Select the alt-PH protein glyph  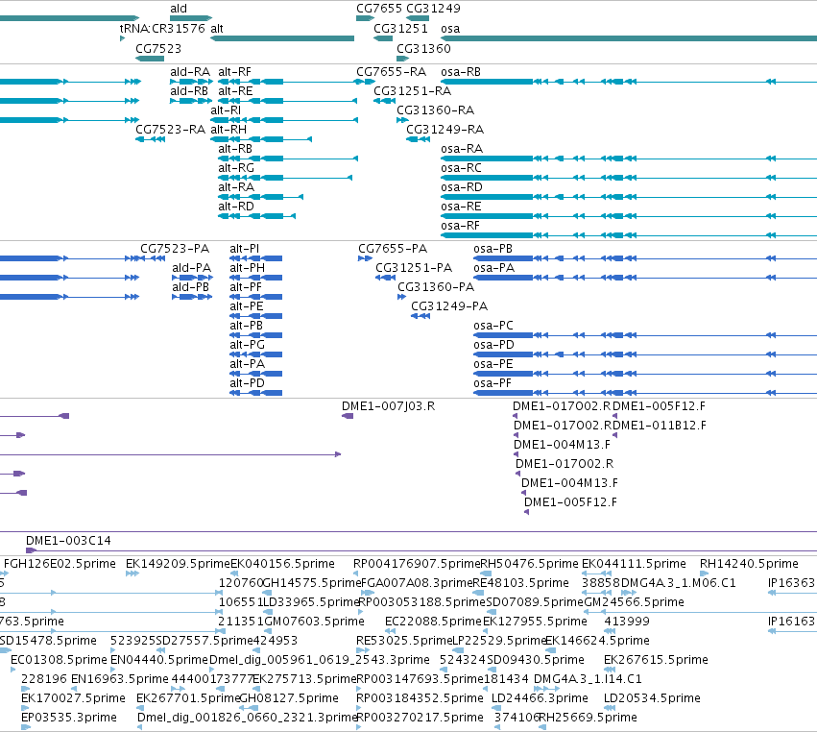255,278
